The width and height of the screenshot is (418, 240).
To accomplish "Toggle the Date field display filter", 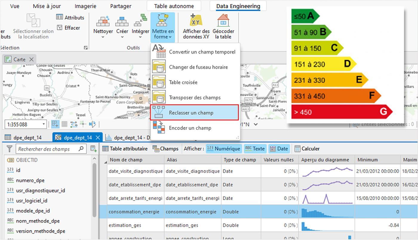I will coord(279,149).
